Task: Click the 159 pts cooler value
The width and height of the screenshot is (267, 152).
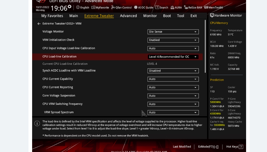Action: [232, 91]
